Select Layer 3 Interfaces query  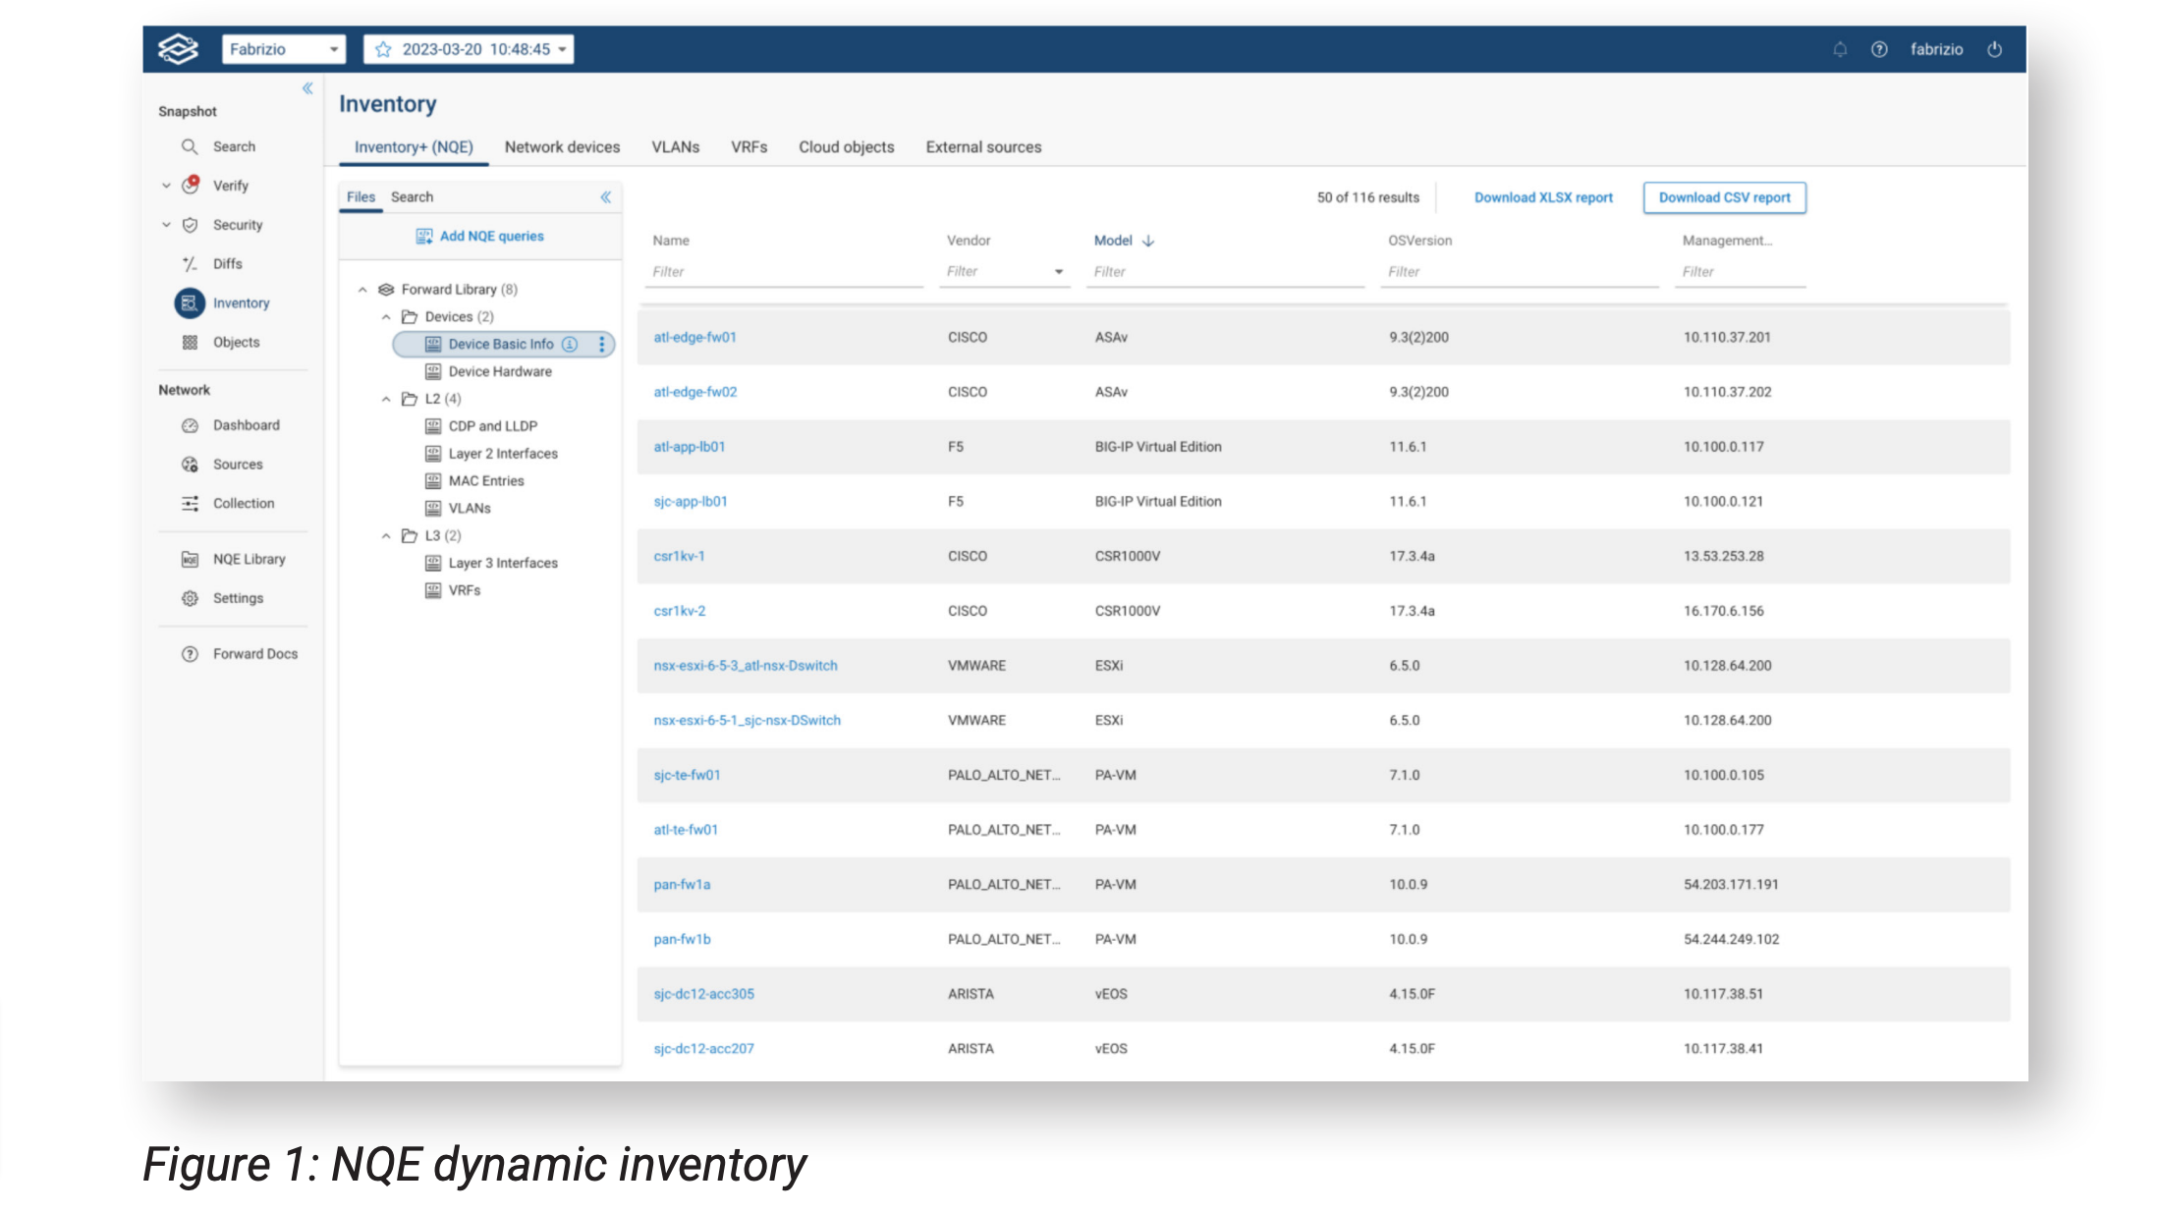pos(502,563)
